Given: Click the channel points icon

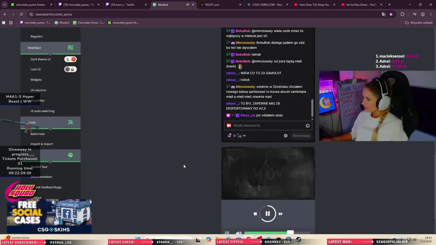Looking at the screenshot, I should click(239, 135).
